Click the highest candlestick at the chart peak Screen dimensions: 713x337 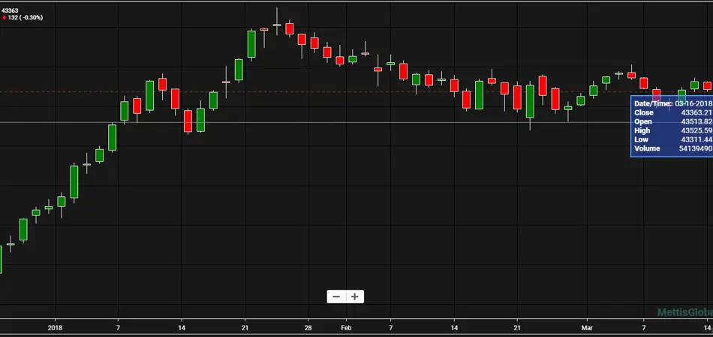(277, 25)
